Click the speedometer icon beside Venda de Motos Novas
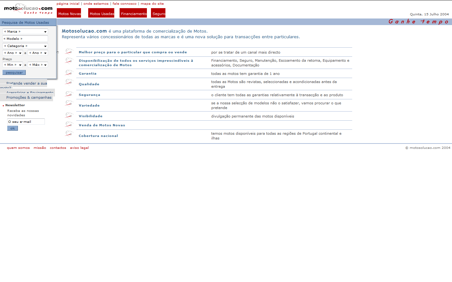452x282 pixels. 69,124
